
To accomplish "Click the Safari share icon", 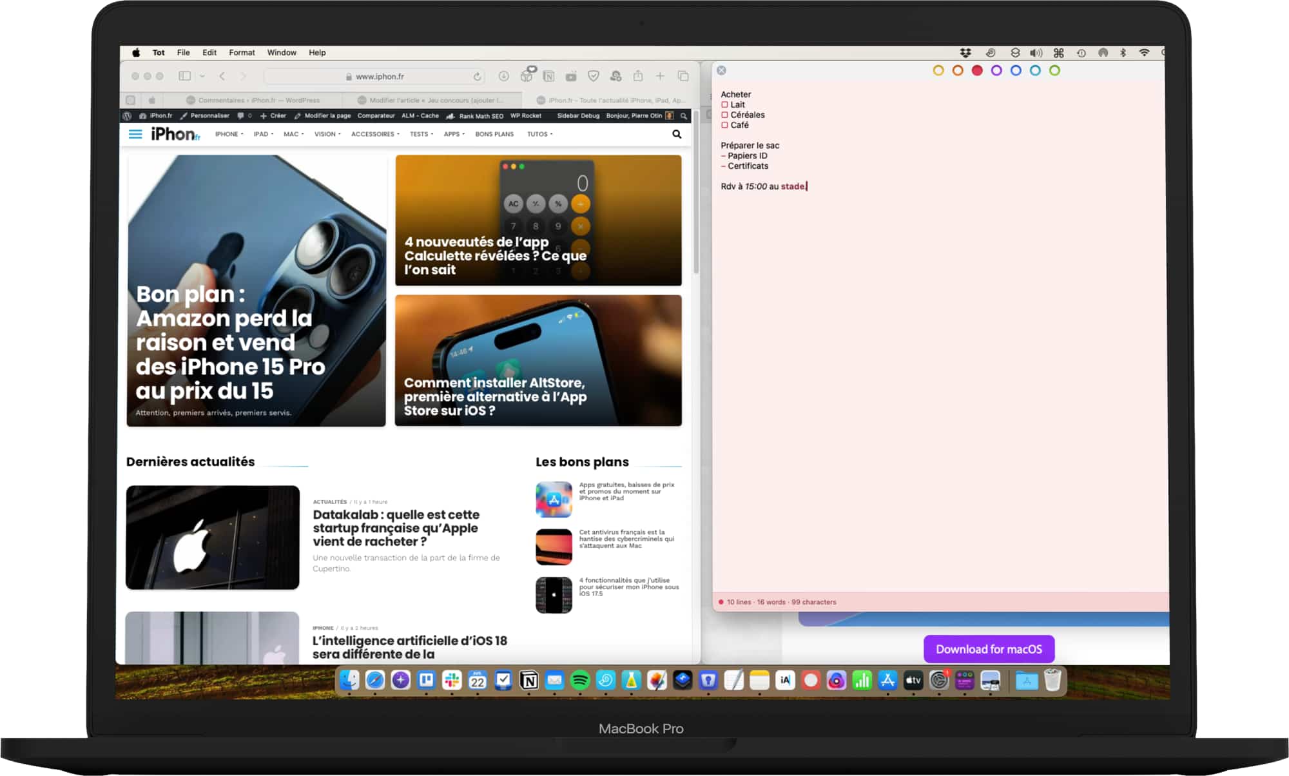I will tap(638, 75).
